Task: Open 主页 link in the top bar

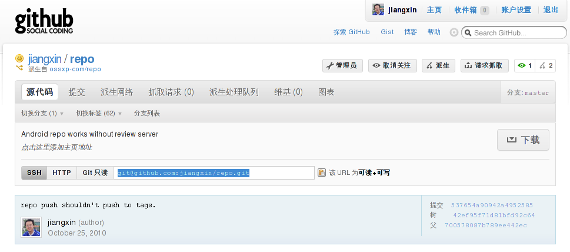Action: pos(434,10)
